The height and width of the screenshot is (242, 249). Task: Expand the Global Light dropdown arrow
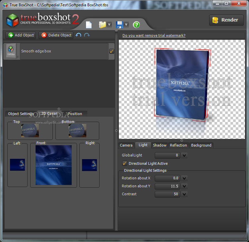(x=184, y=155)
